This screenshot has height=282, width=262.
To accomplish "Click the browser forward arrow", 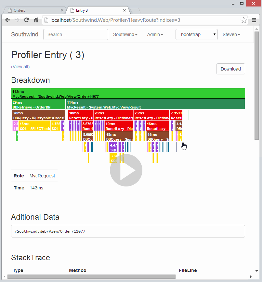I will coord(17,20).
